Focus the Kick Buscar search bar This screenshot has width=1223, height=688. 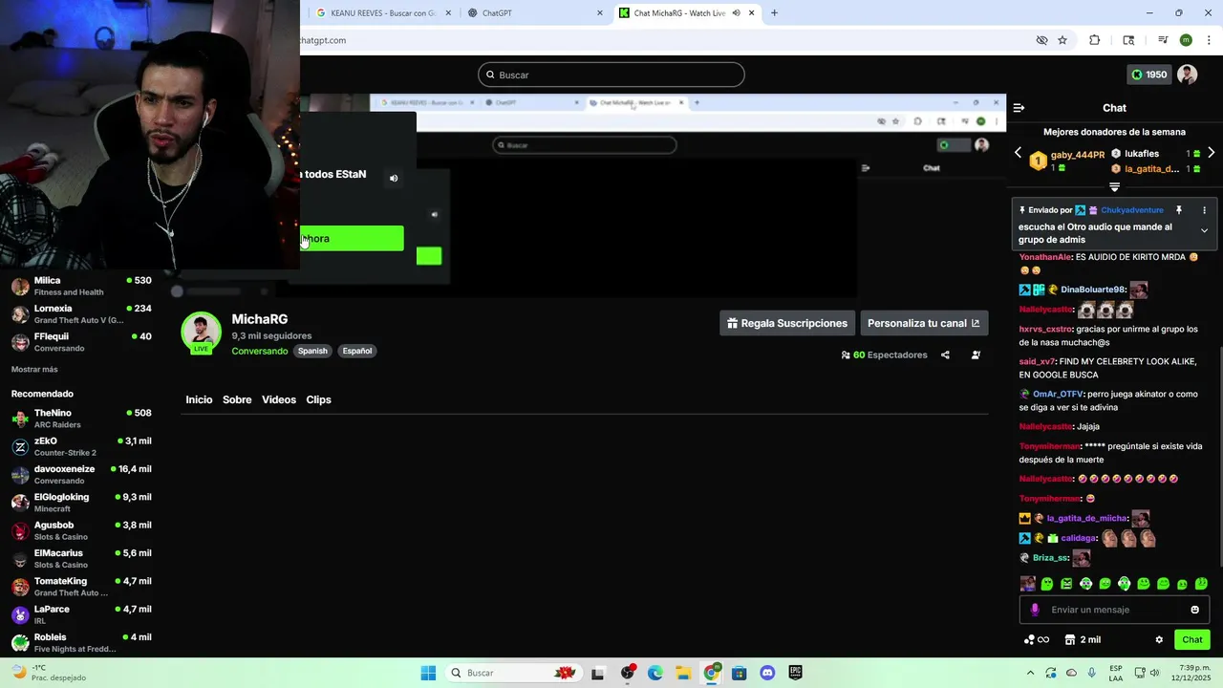(611, 75)
